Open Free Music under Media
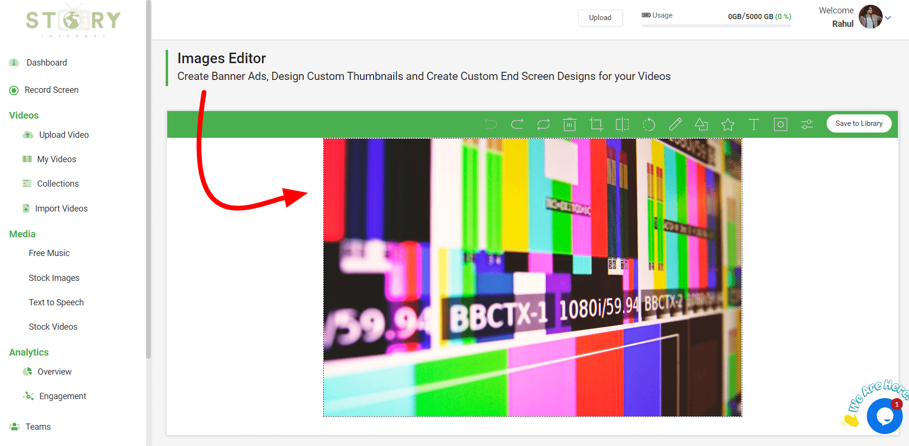 [49, 253]
